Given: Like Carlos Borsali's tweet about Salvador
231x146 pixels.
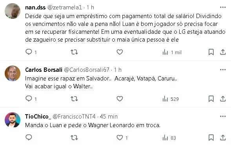Looking at the screenshot, I should pos(120,99).
